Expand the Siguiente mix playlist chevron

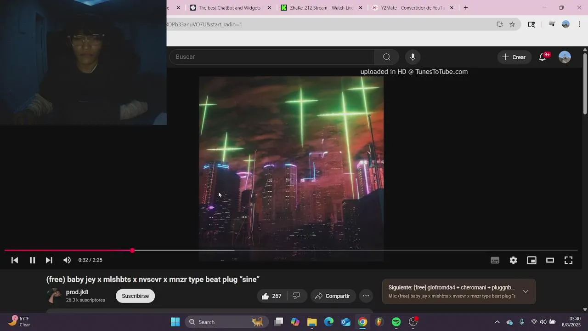point(526,291)
